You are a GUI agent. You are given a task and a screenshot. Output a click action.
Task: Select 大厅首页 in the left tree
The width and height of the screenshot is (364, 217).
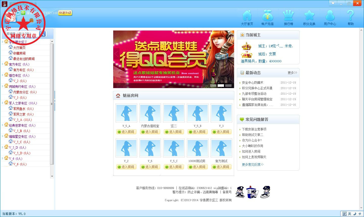tap(19, 47)
